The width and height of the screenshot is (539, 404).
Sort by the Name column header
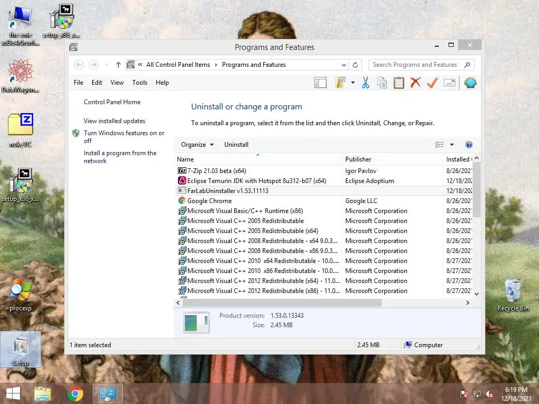(x=258, y=159)
